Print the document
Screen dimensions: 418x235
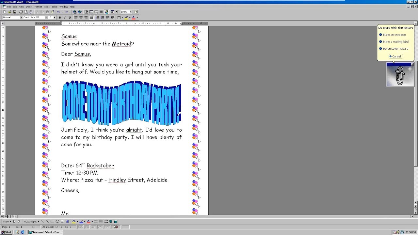pos(21,12)
